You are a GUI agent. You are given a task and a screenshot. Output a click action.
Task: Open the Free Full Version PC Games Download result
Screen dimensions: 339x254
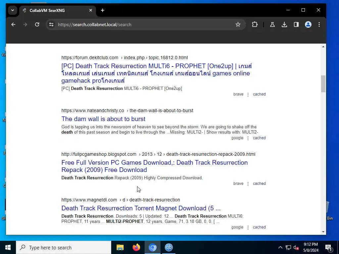pos(155,166)
